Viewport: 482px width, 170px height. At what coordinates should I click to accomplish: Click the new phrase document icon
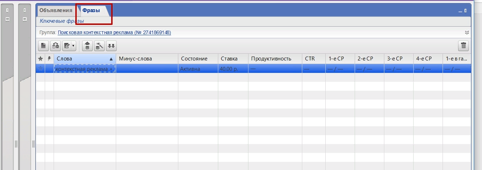coord(43,46)
